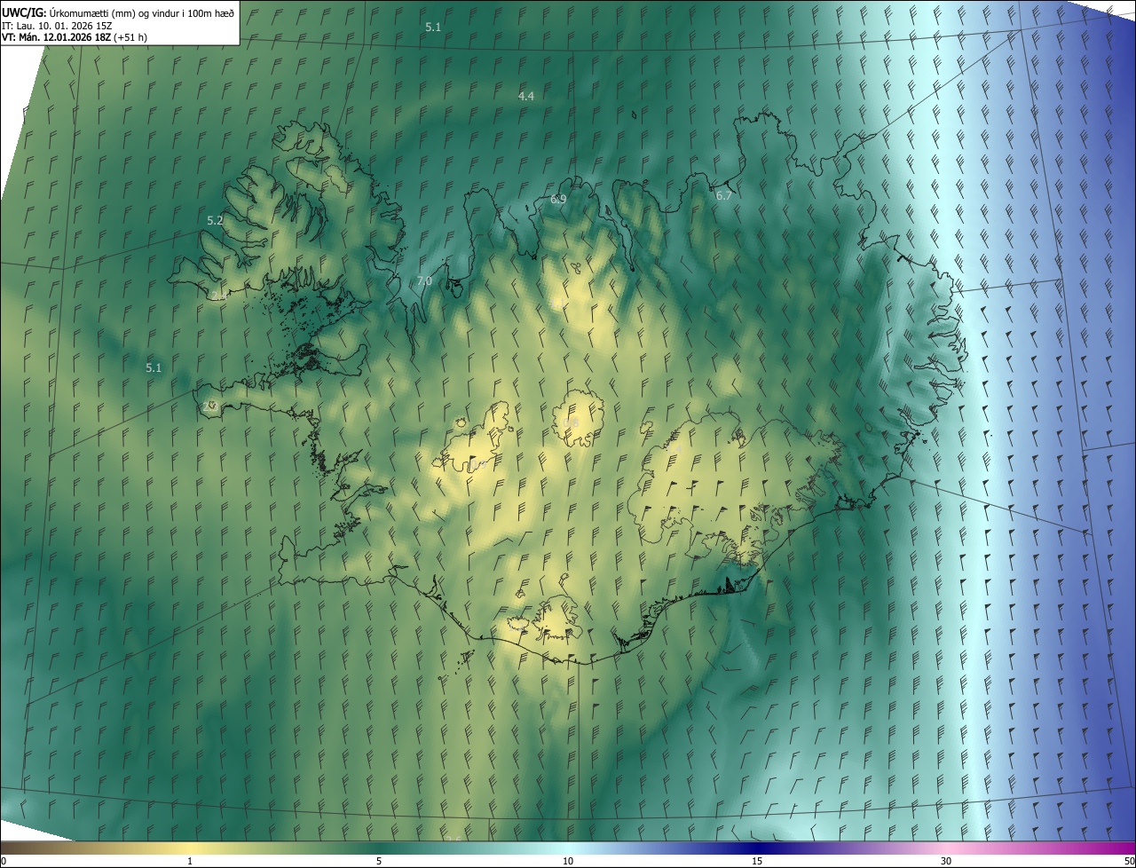
Task: Click the 10 tick on the color scale
Action: pyautogui.click(x=568, y=861)
